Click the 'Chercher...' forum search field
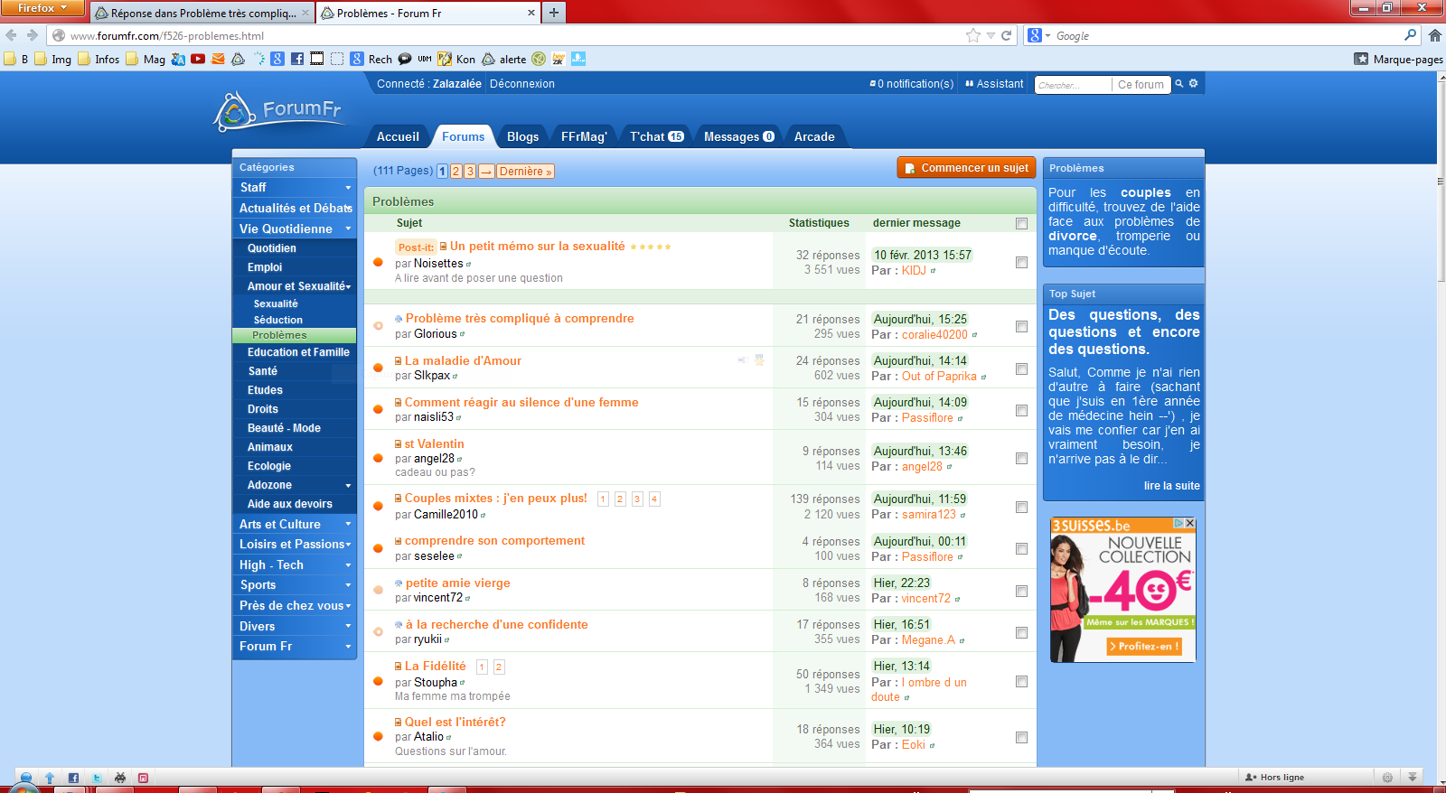Image resolution: width=1446 pixels, height=793 pixels. tap(1072, 85)
